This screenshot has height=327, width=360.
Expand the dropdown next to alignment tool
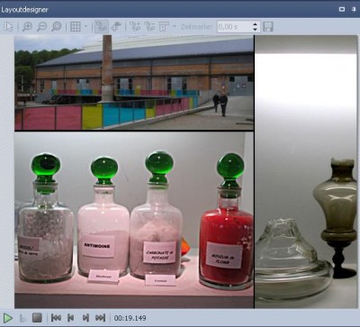pyautogui.click(x=175, y=26)
